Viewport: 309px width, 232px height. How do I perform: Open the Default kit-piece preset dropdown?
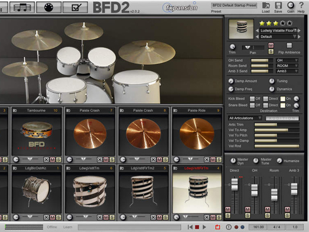(278, 37)
